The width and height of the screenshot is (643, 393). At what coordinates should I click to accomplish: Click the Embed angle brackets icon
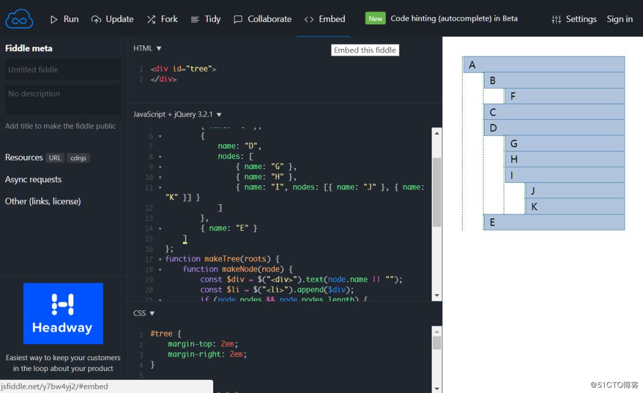tap(309, 19)
